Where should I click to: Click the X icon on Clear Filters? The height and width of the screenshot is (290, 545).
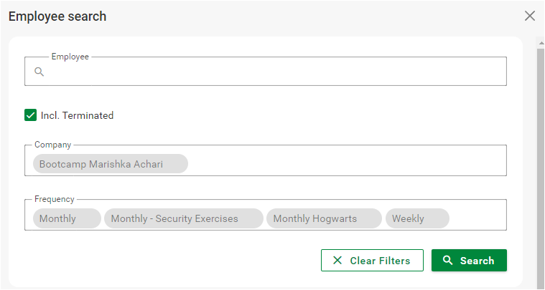pyautogui.click(x=337, y=261)
